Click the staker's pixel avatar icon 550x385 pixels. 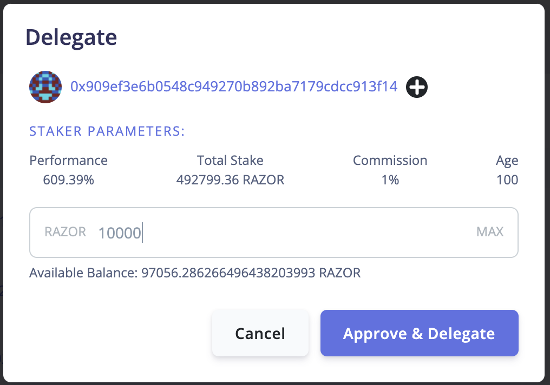tap(45, 87)
